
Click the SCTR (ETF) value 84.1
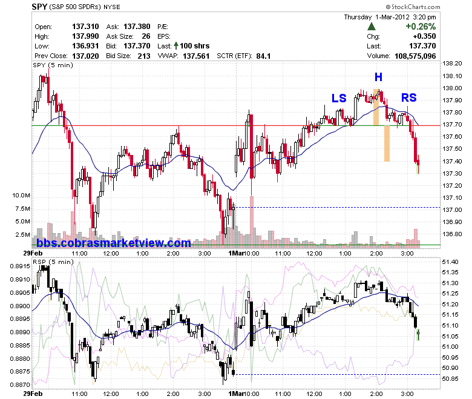coord(263,56)
